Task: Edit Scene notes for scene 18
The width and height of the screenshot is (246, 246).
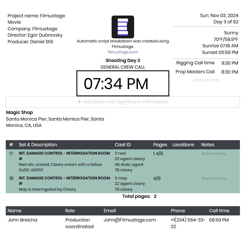Action: [x=214, y=178]
